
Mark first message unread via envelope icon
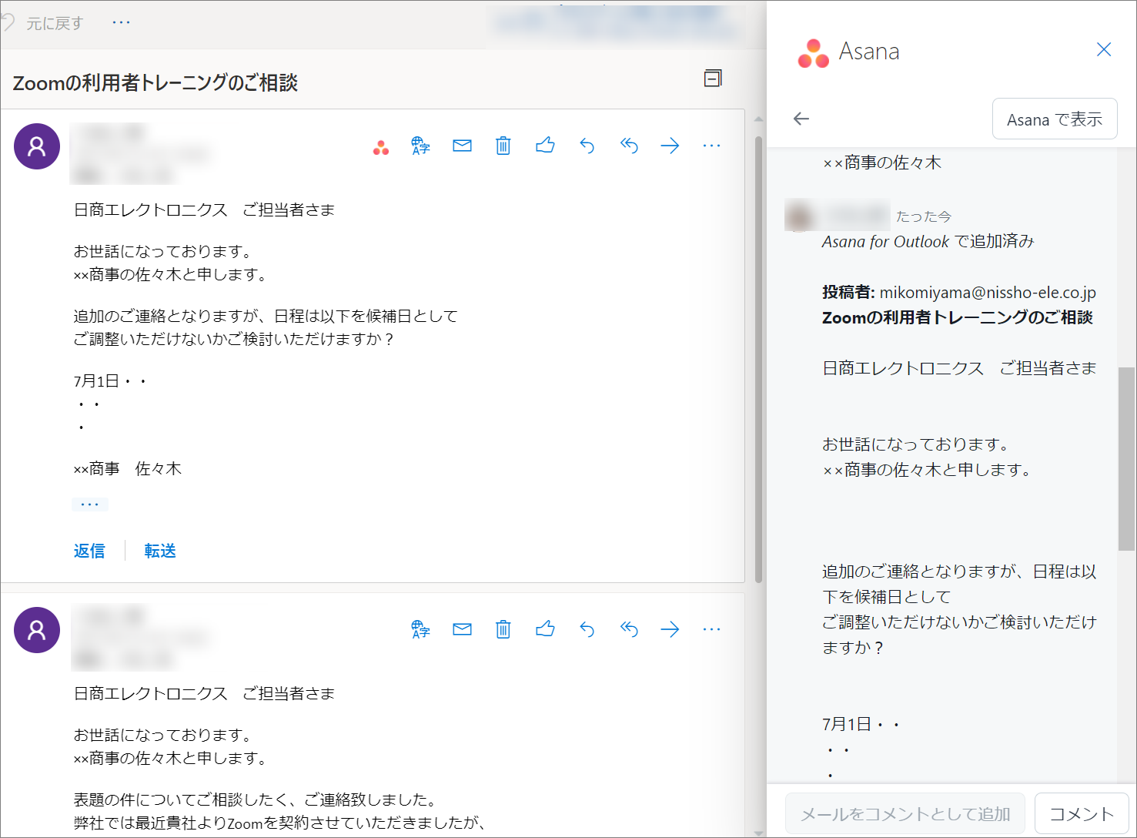click(x=462, y=146)
